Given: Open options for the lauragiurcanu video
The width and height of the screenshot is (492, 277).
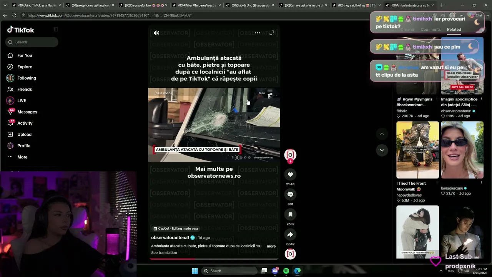Looking at the screenshot, I should click(x=481, y=183).
